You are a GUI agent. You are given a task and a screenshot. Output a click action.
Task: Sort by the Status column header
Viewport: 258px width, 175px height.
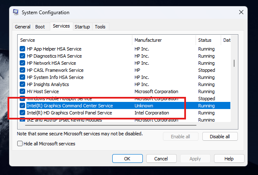[208, 40]
